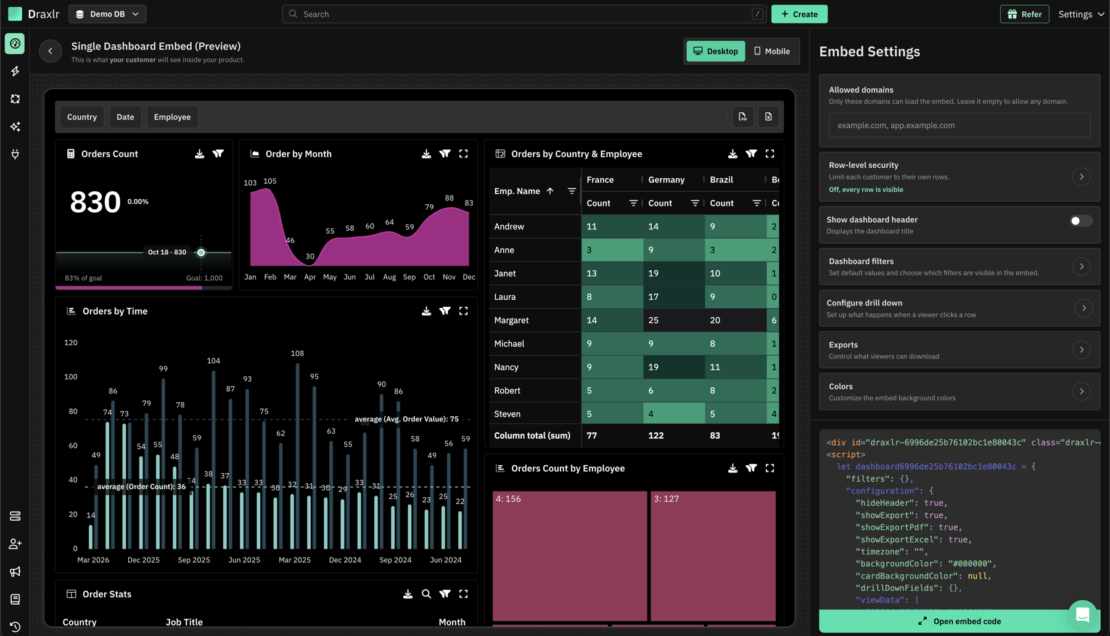Screen dimensions: 1110x636
Task: Click the Create button
Action: click(799, 14)
